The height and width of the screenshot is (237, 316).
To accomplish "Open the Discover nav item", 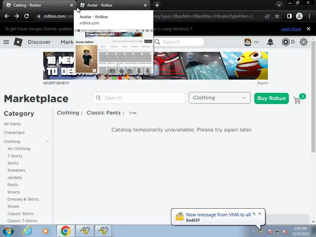I will (x=39, y=42).
